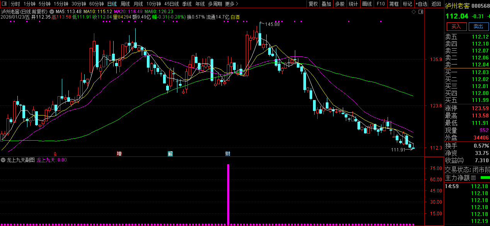Viewport: 490px width, 226px height.
Task: Click the 外盘 value 34406
Action: 482,138
